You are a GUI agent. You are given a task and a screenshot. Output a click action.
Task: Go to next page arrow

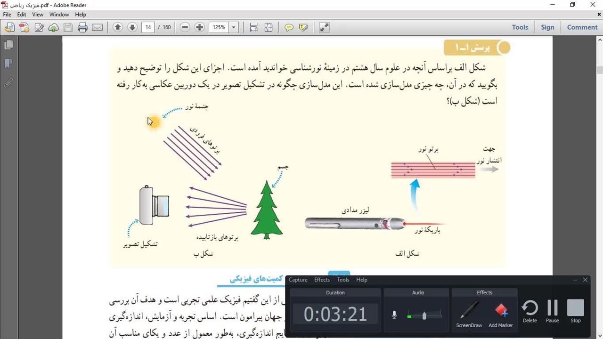pos(132,27)
